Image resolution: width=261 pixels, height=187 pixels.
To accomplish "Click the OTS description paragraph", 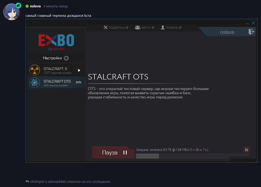I will pyautogui.click(x=148, y=93).
